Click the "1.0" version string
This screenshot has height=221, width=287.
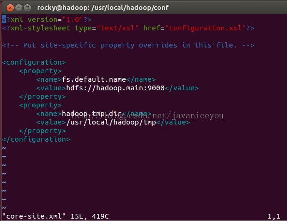pos(73,19)
